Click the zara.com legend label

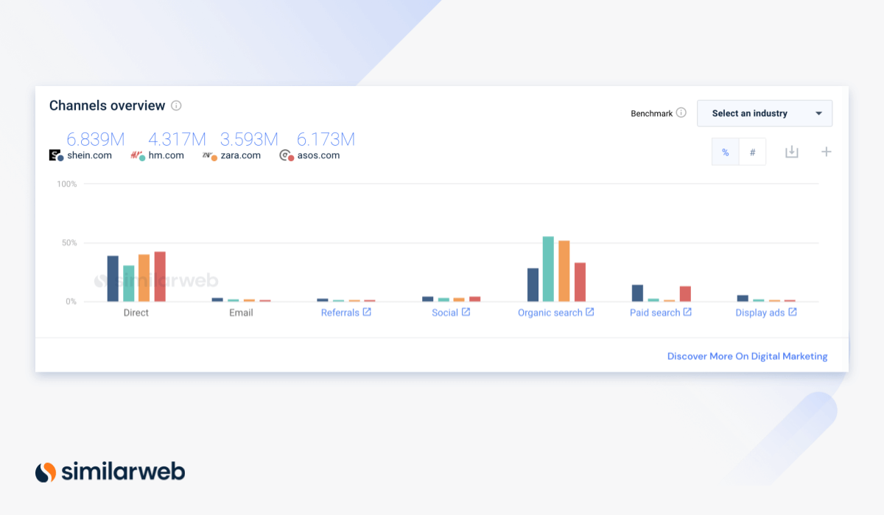241,156
